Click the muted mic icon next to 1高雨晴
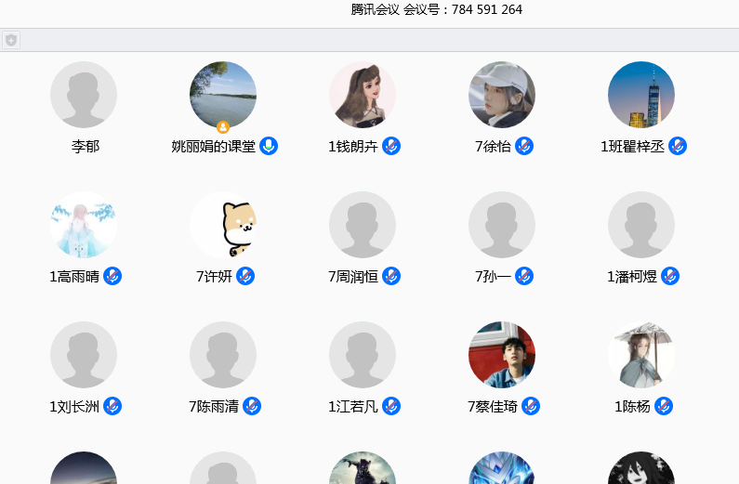Viewport: 739px width, 484px height. click(x=112, y=276)
